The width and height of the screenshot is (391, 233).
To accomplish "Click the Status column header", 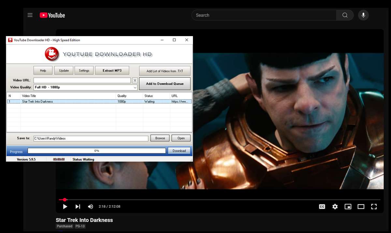I will pyautogui.click(x=156, y=96).
